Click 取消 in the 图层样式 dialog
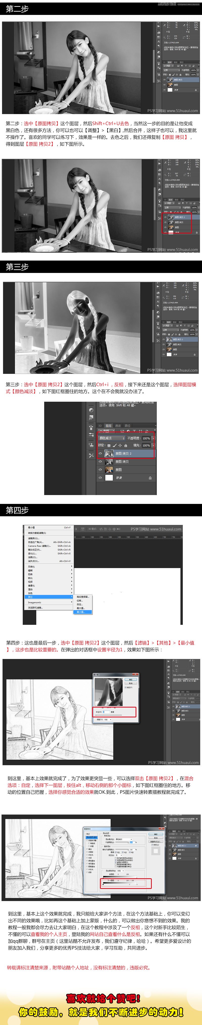Screen dimensions: 202x1025 156,838
